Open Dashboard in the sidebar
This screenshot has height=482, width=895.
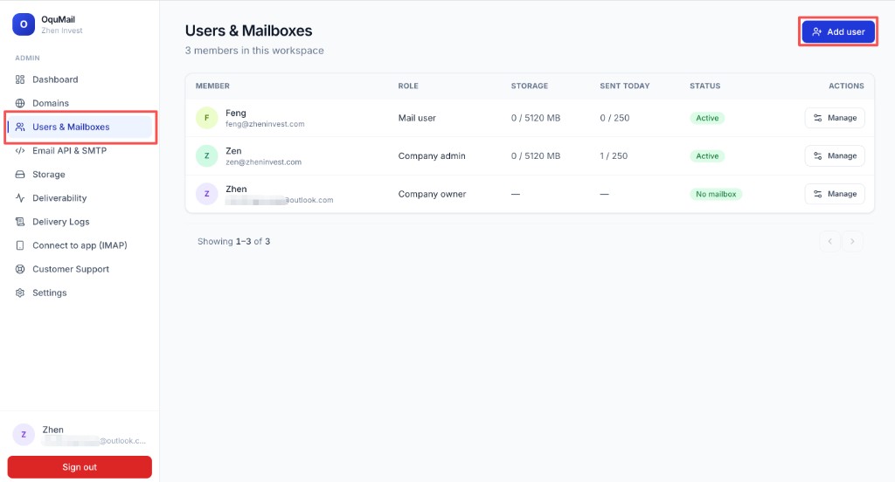coord(80,79)
